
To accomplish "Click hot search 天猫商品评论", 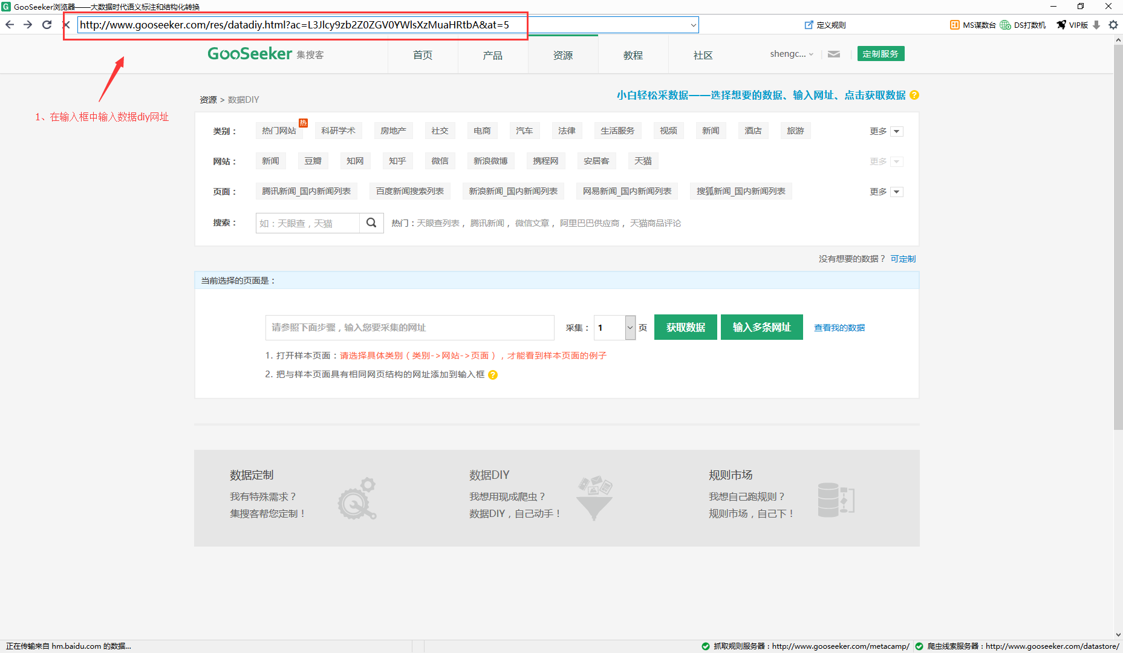I will (x=656, y=223).
